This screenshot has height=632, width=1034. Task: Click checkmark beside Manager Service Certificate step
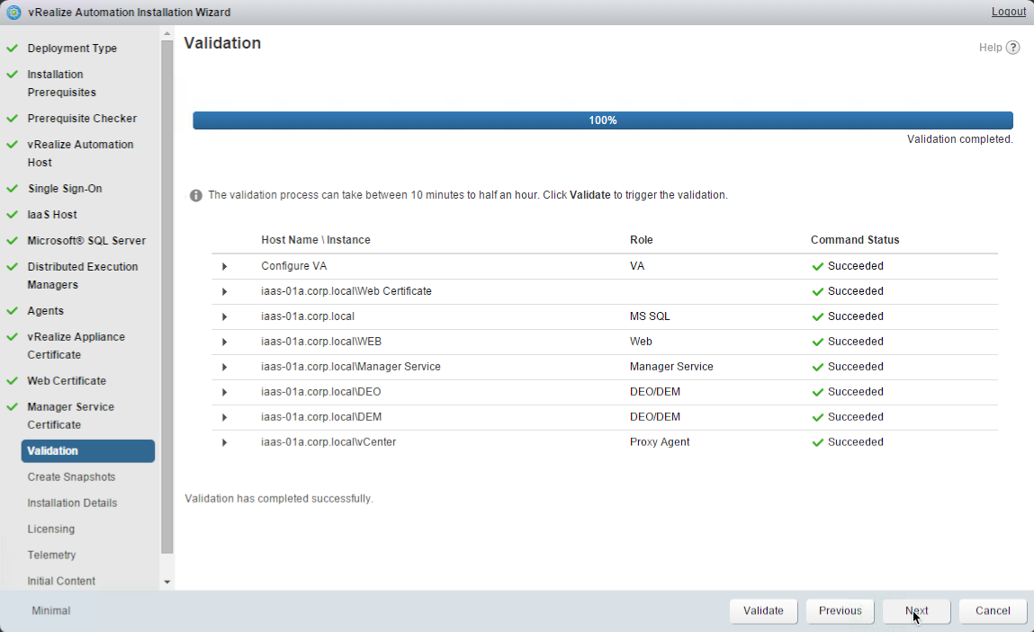pos(12,407)
